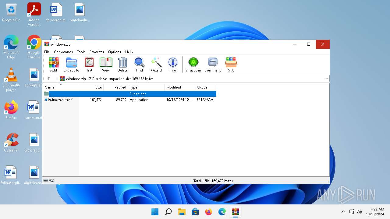Click WinRAR taskbar icon
The image size is (390, 219).
235,212
